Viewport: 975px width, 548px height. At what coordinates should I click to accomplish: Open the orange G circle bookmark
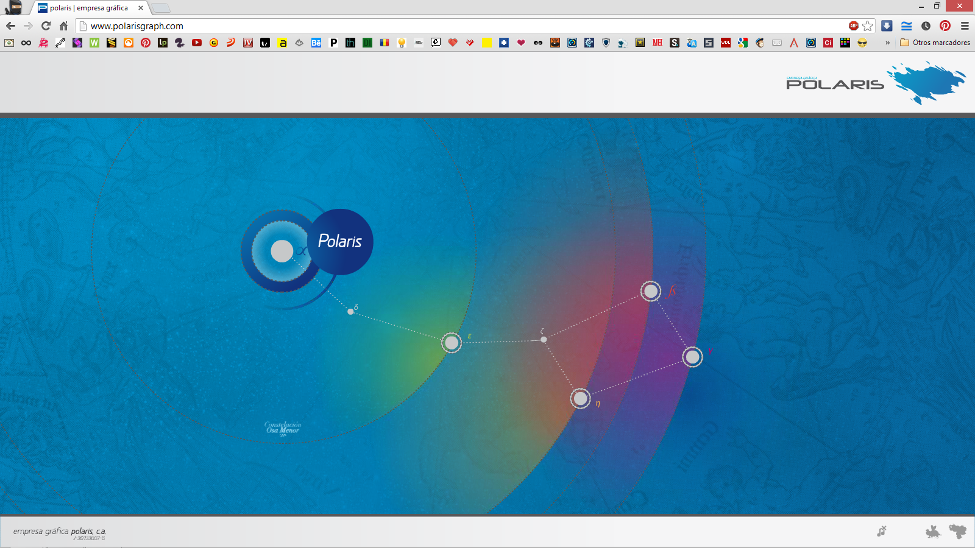pyautogui.click(x=214, y=43)
